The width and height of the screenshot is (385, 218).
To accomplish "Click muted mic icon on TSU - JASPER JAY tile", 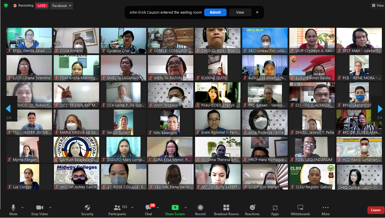I will point(10,133).
